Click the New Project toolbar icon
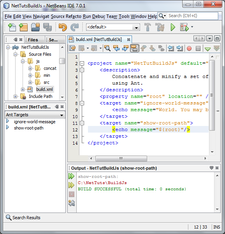Viewport: 225px width, 234px height. click(23, 27)
